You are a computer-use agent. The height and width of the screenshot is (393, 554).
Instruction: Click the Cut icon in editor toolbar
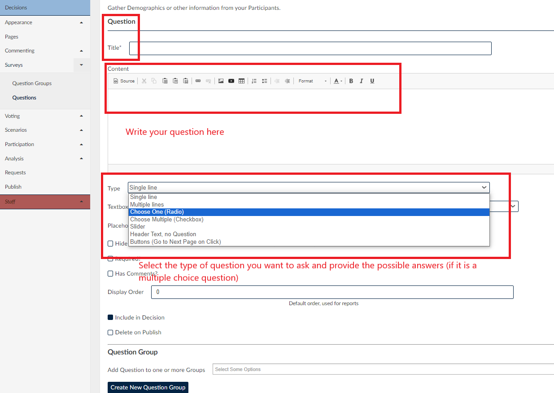144,81
